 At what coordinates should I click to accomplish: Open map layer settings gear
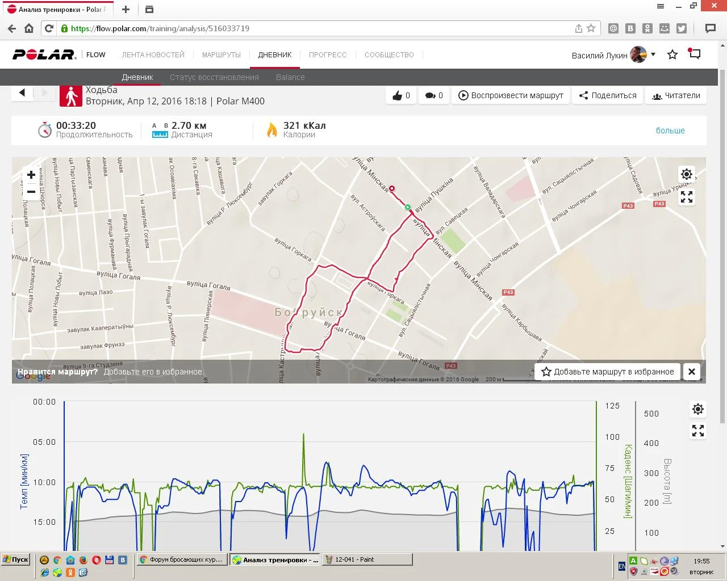pos(687,174)
